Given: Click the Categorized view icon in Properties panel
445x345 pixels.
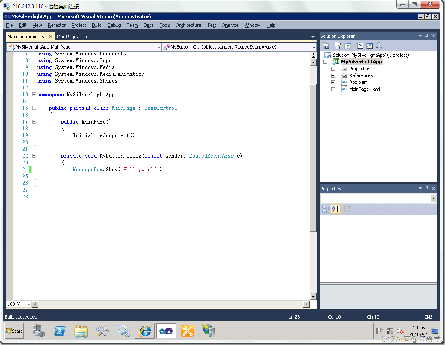Looking at the screenshot, I should point(326,209).
